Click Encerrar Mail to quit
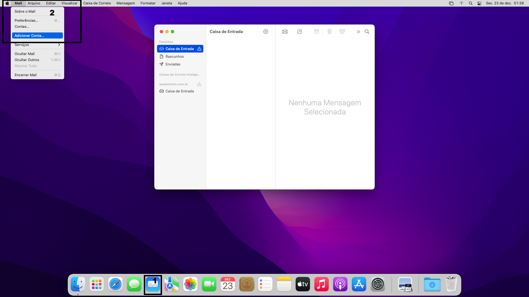Screen dimensions: 529x297 (26, 75)
